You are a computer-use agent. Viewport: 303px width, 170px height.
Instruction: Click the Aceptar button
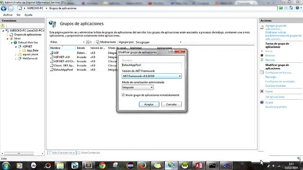[149, 104]
